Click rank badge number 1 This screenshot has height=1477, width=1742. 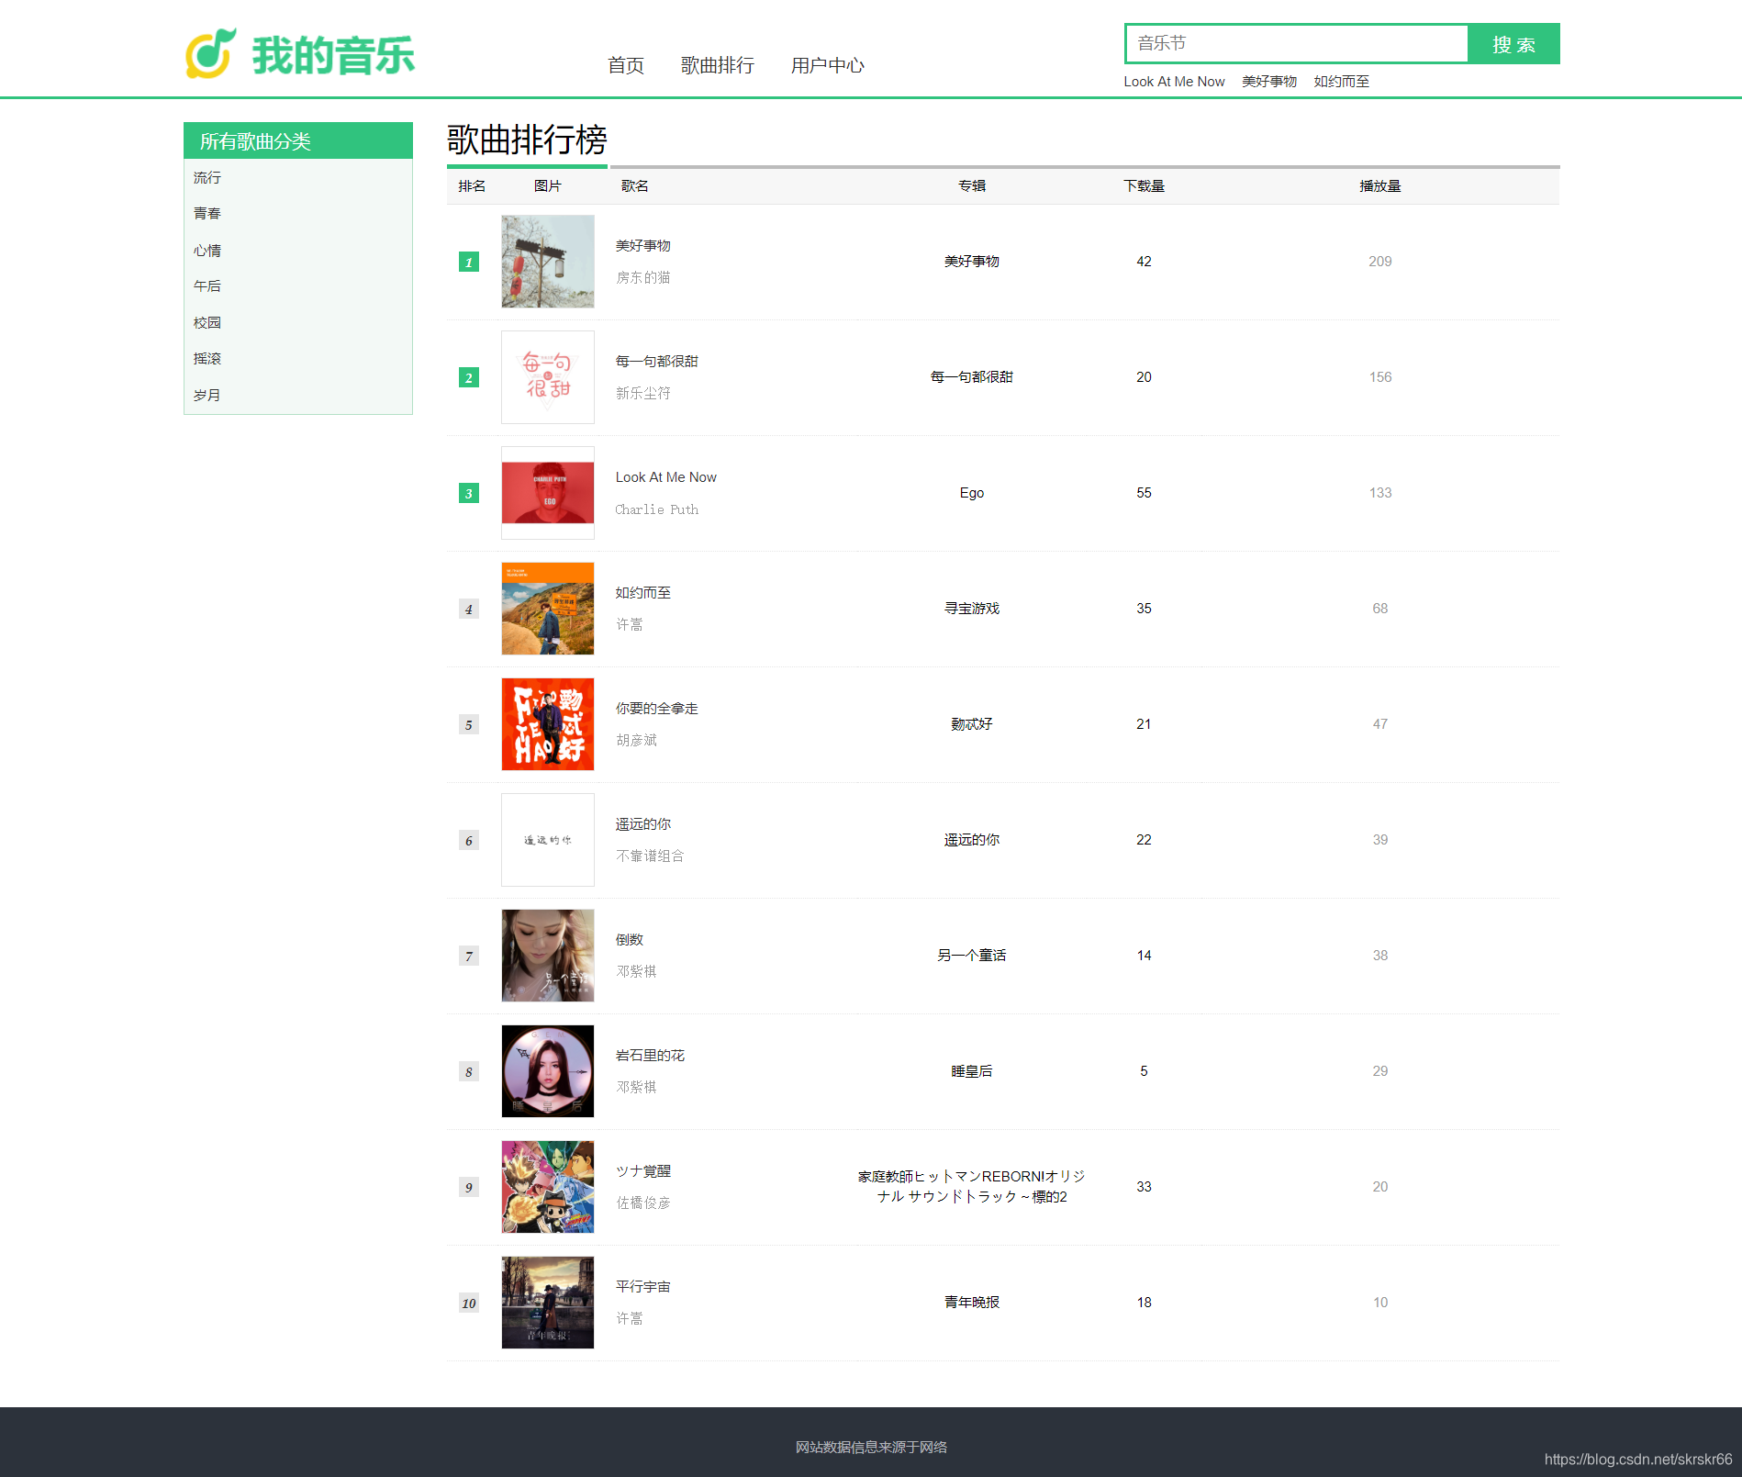pyautogui.click(x=469, y=262)
